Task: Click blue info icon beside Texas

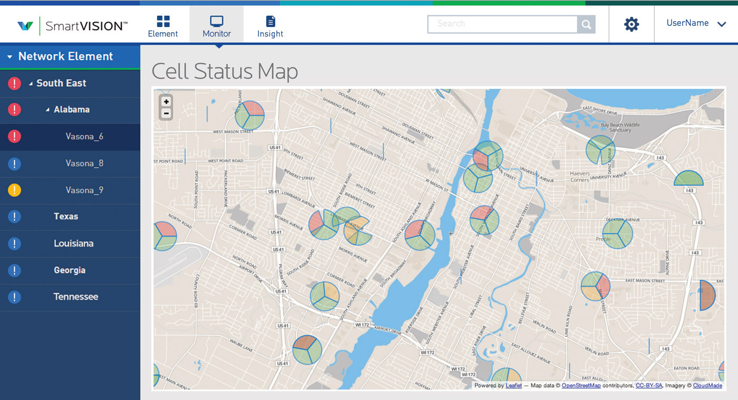Action: click(15, 216)
